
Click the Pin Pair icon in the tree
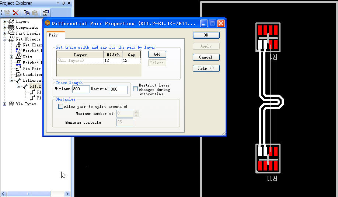click(x=18, y=68)
